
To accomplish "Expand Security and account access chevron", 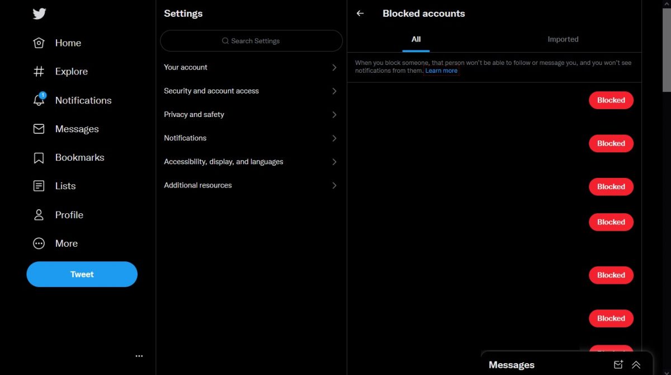I will (x=334, y=91).
